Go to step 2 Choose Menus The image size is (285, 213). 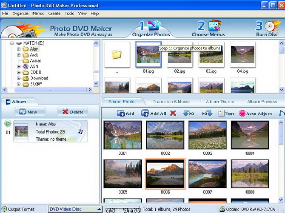tap(208, 29)
